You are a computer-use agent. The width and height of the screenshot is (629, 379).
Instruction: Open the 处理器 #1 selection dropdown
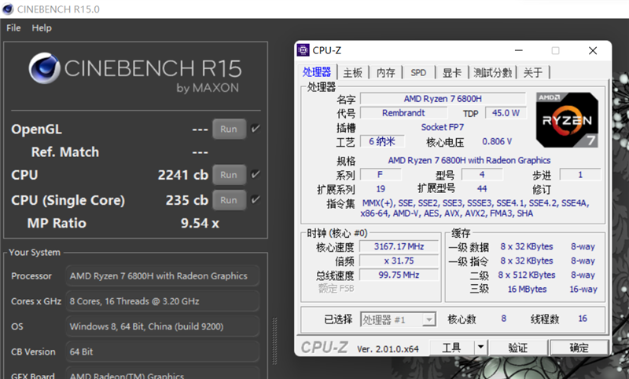[x=398, y=319]
